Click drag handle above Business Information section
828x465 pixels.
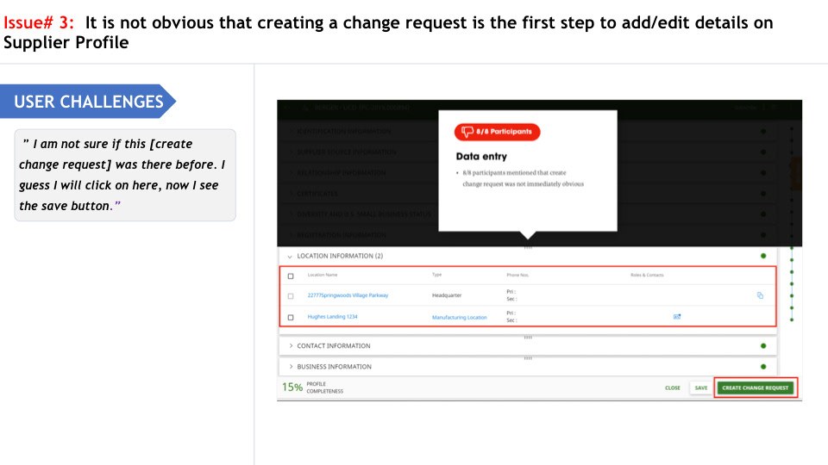[x=528, y=358]
